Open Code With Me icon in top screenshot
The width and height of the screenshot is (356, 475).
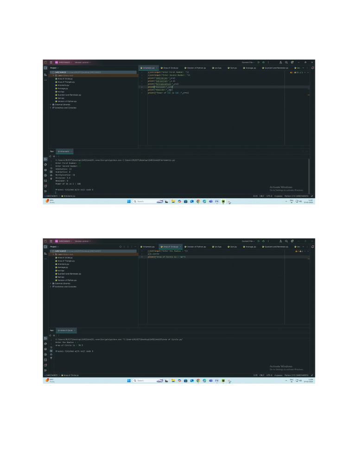tap(280, 63)
